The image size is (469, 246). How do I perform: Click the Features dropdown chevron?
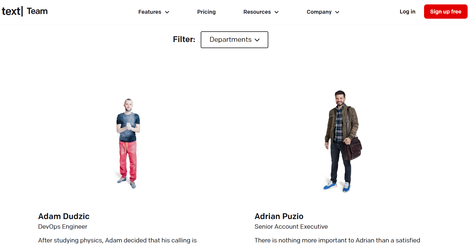pos(167,12)
